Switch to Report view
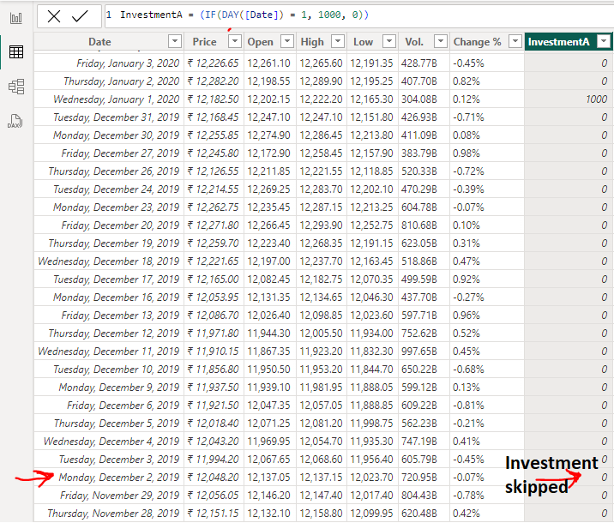The height and width of the screenshot is (529, 614). point(16,18)
